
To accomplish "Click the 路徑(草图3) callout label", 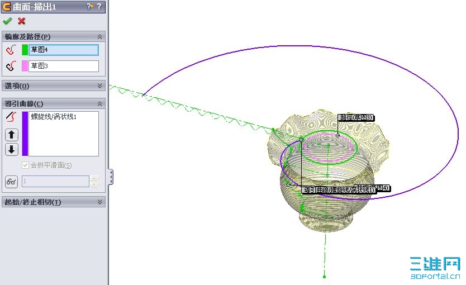I will click(356, 118).
